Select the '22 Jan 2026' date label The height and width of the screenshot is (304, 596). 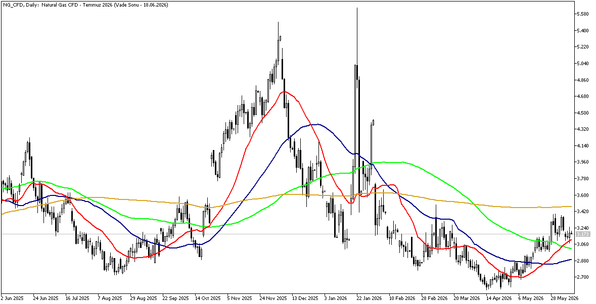click(370, 298)
